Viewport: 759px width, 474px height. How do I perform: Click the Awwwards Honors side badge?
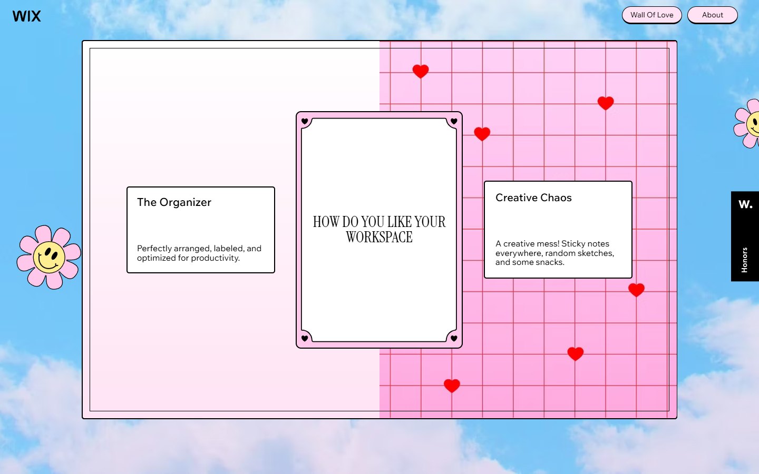tap(745, 236)
